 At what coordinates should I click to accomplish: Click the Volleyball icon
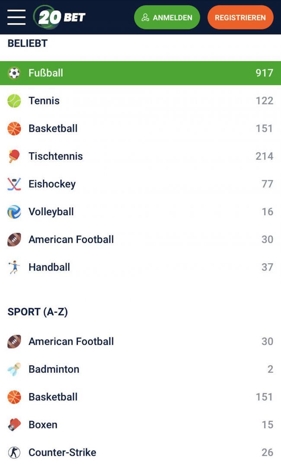click(14, 212)
